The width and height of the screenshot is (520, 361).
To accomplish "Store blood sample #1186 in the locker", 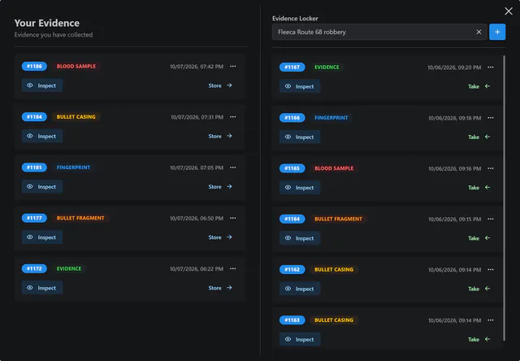I will (x=220, y=85).
